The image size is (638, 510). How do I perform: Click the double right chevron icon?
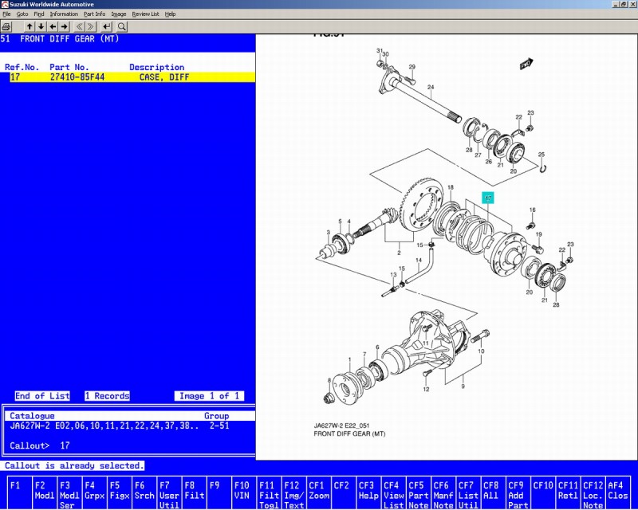point(91,27)
